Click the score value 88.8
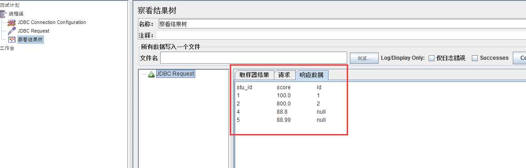Viewport: 526px width, 168px height. [x=282, y=111]
